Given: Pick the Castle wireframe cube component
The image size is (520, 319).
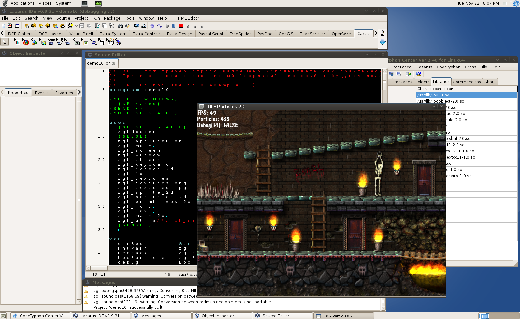Looking at the screenshot, I should 102,42.
